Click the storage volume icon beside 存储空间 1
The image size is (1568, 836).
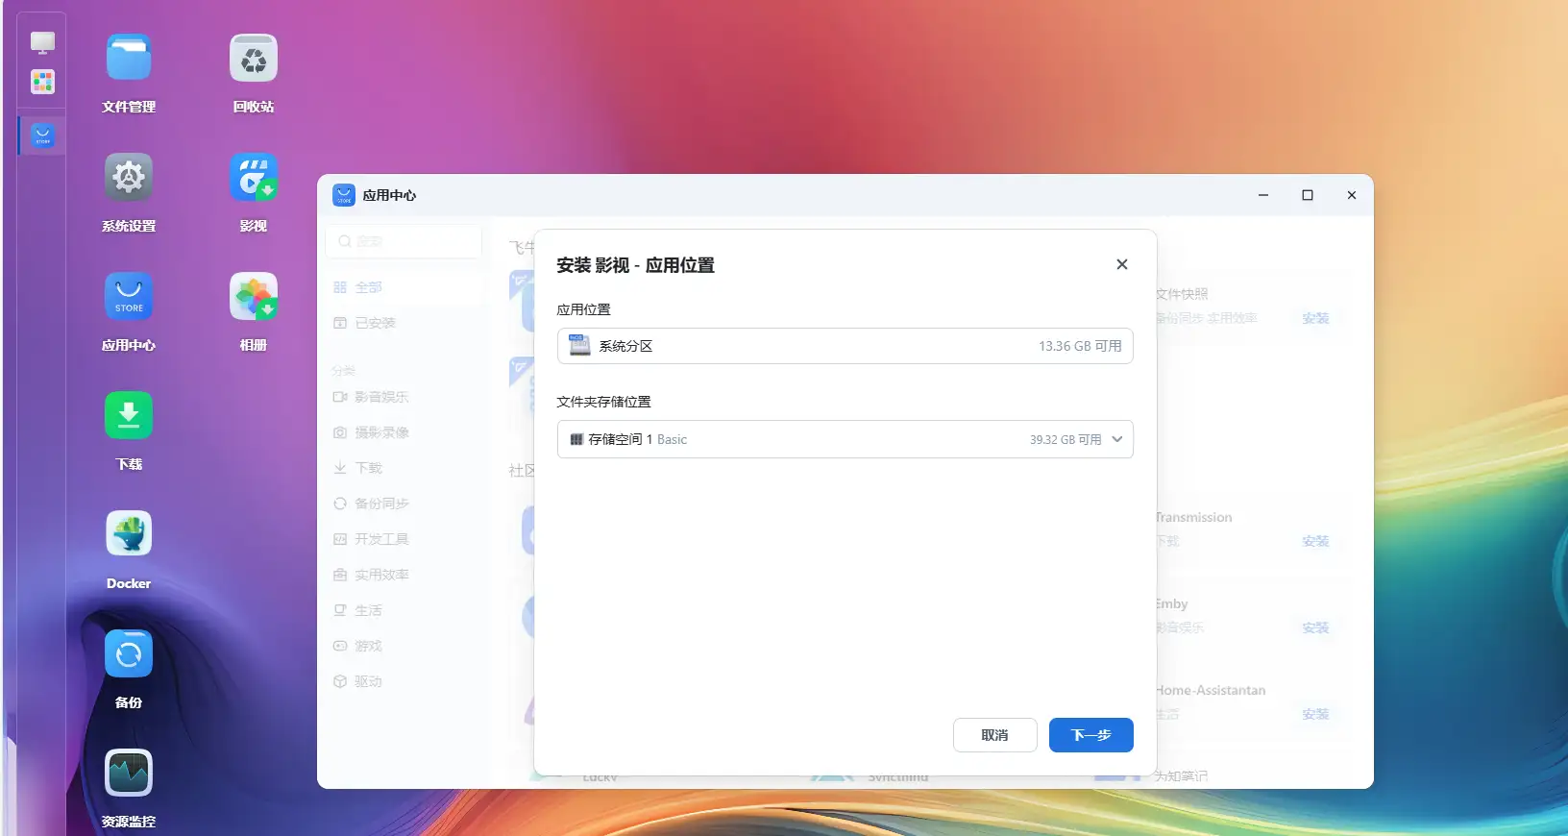pyautogui.click(x=576, y=439)
